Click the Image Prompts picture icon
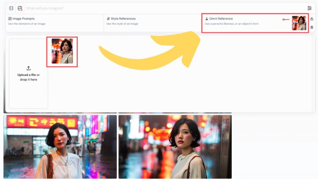The image size is (318, 179). pos(10,19)
